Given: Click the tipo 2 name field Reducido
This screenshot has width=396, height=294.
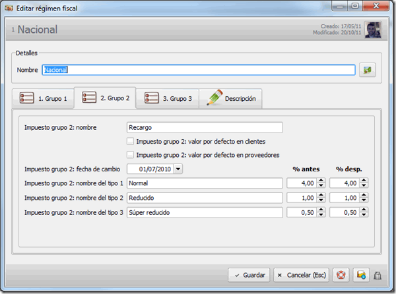Looking at the screenshot, I should pos(205,198).
